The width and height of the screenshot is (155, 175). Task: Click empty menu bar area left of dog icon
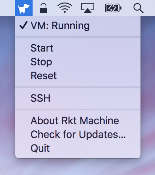[8, 8]
